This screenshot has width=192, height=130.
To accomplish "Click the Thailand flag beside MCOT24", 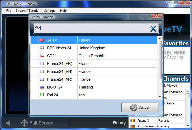I will [x=42, y=87].
